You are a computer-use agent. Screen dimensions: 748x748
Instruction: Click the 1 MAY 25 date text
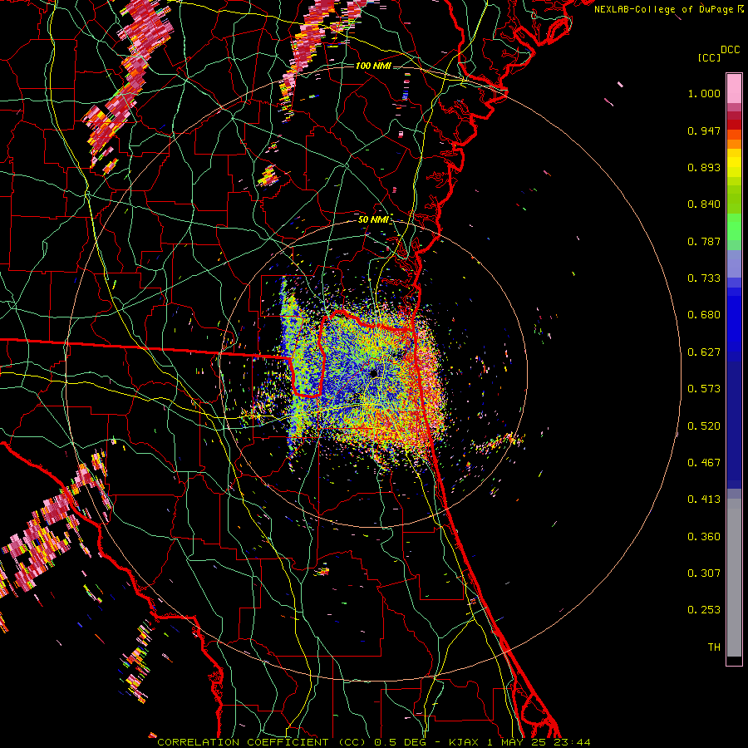(515, 742)
